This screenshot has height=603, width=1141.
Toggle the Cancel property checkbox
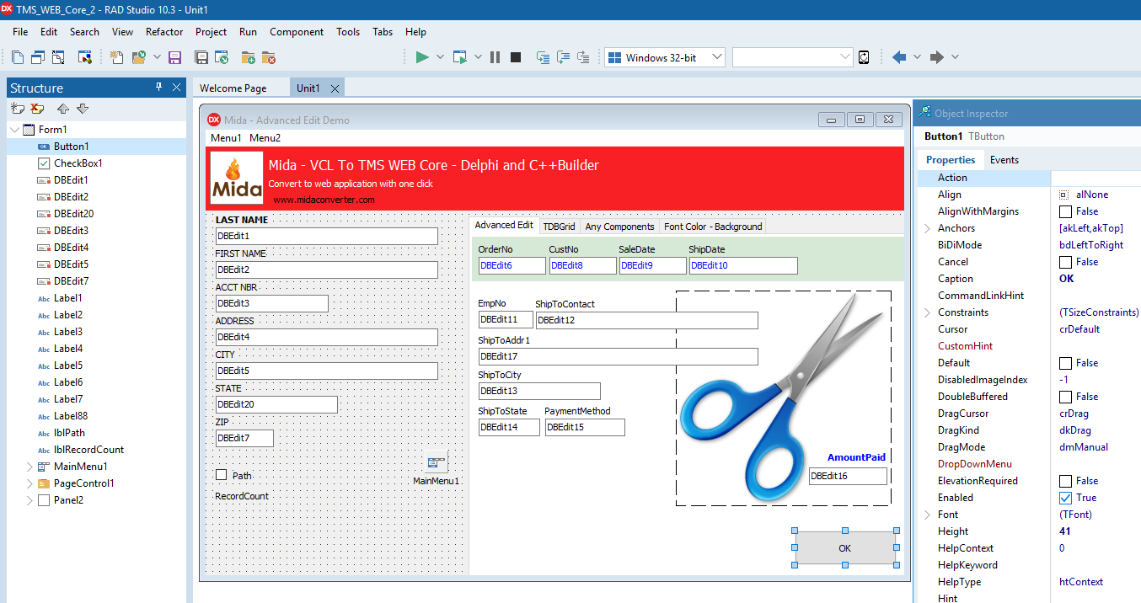click(1065, 262)
